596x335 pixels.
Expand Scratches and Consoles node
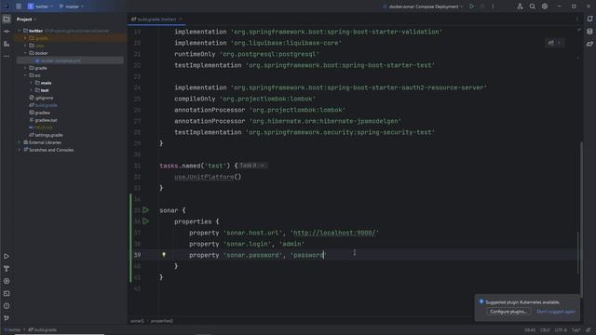[20, 150]
